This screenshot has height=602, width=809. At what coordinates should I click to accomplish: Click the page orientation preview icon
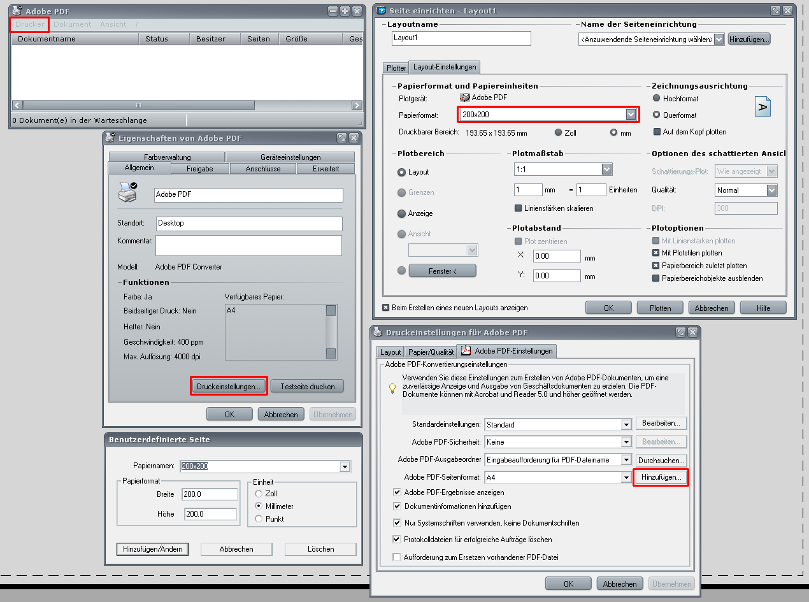(x=763, y=106)
